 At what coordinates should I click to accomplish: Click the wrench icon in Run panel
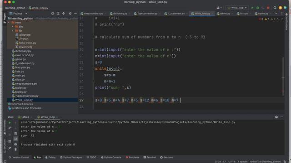click(10, 128)
